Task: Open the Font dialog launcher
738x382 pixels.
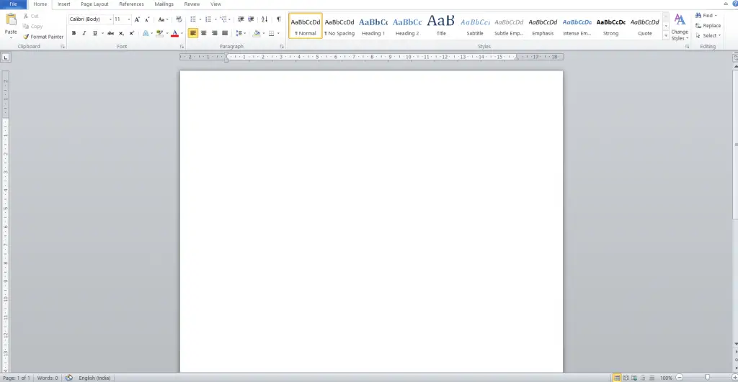Action: (x=182, y=47)
